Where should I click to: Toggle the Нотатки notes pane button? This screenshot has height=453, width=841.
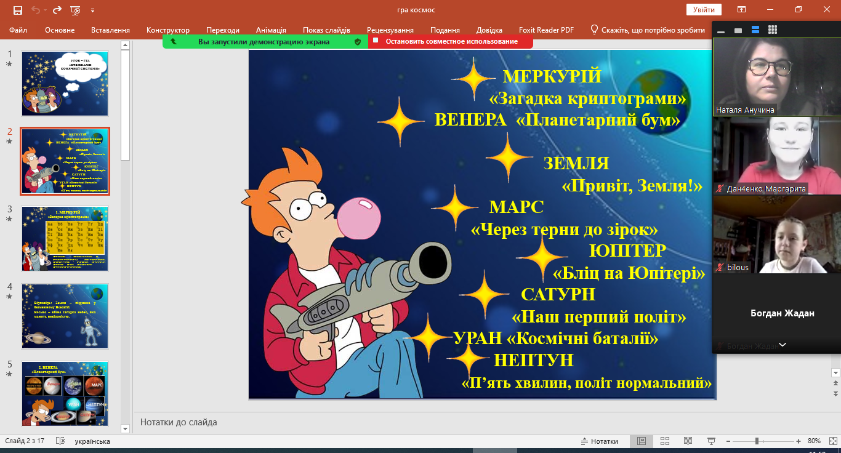click(600, 441)
